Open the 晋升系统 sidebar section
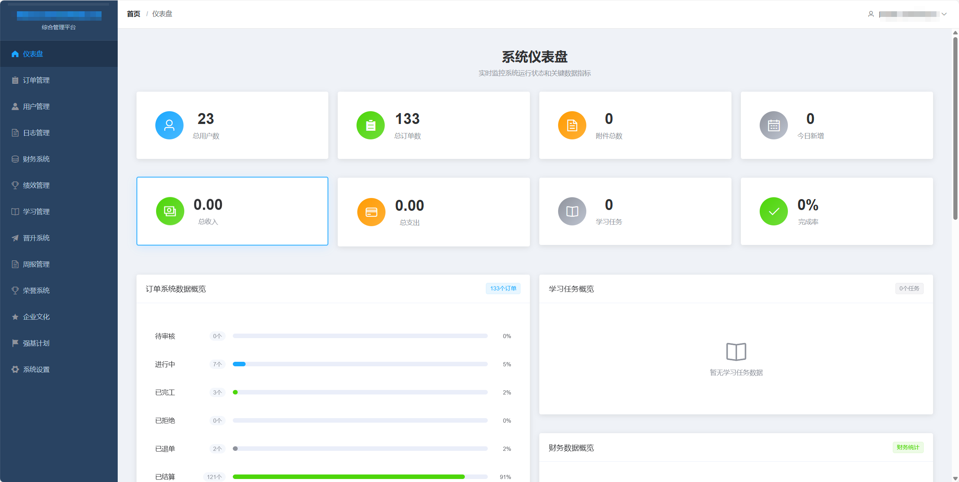The height and width of the screenshot is (482, 959). [36, 237]
